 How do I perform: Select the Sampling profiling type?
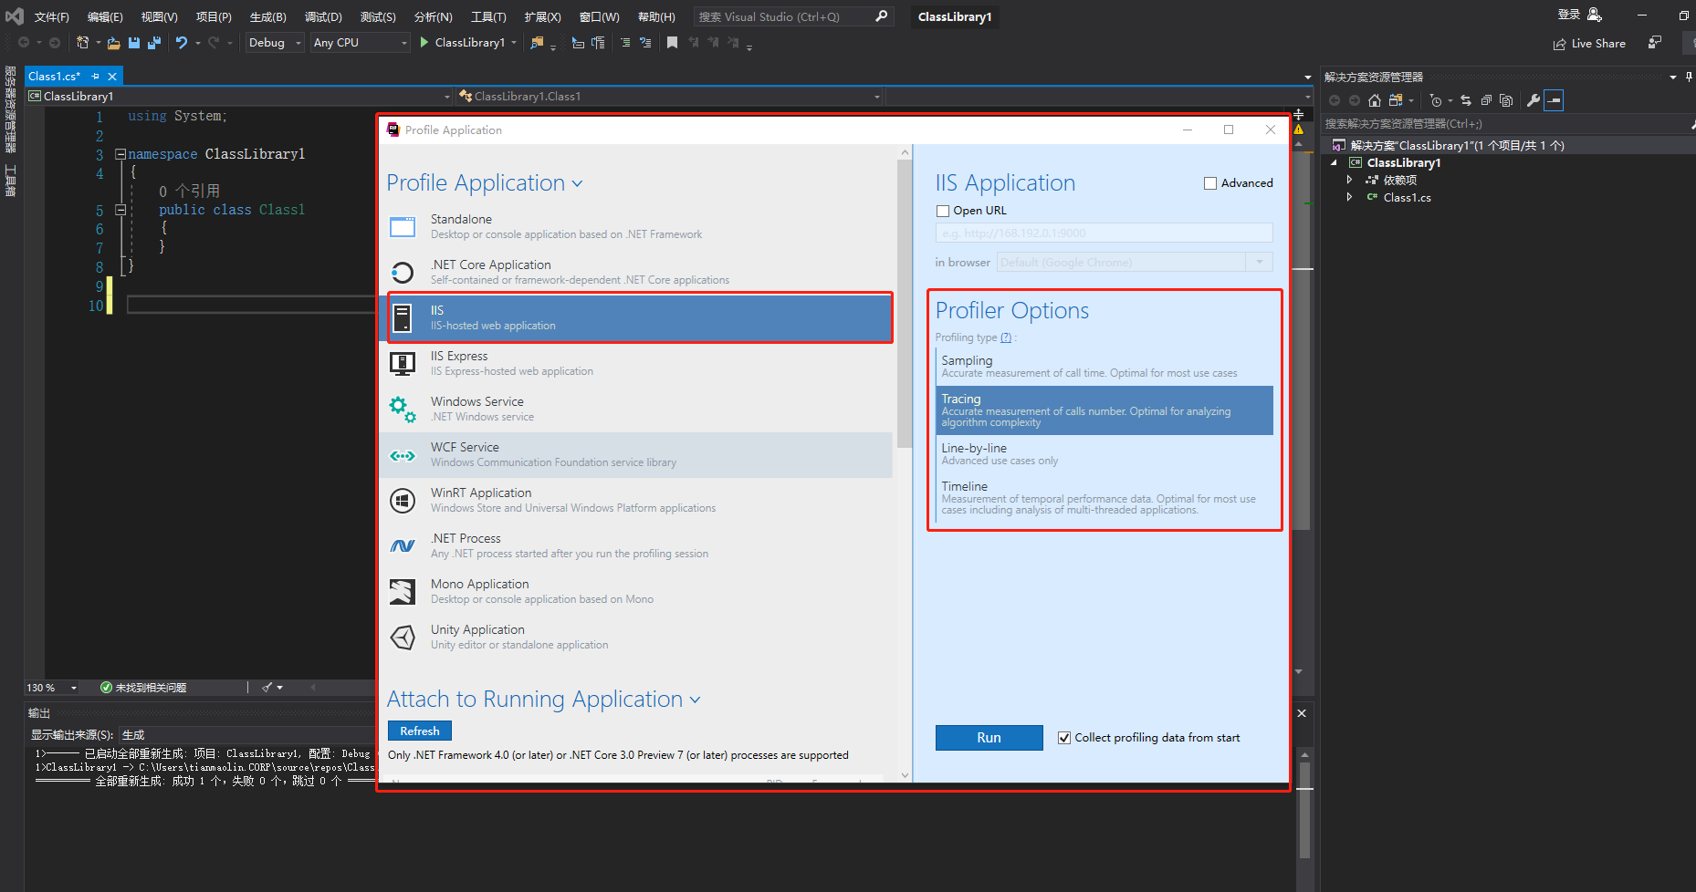click(x=1104, y=367)
